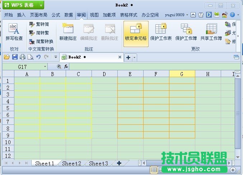Go to first sheet navigation arrow
243x175 pixels.
coord(6,163)
